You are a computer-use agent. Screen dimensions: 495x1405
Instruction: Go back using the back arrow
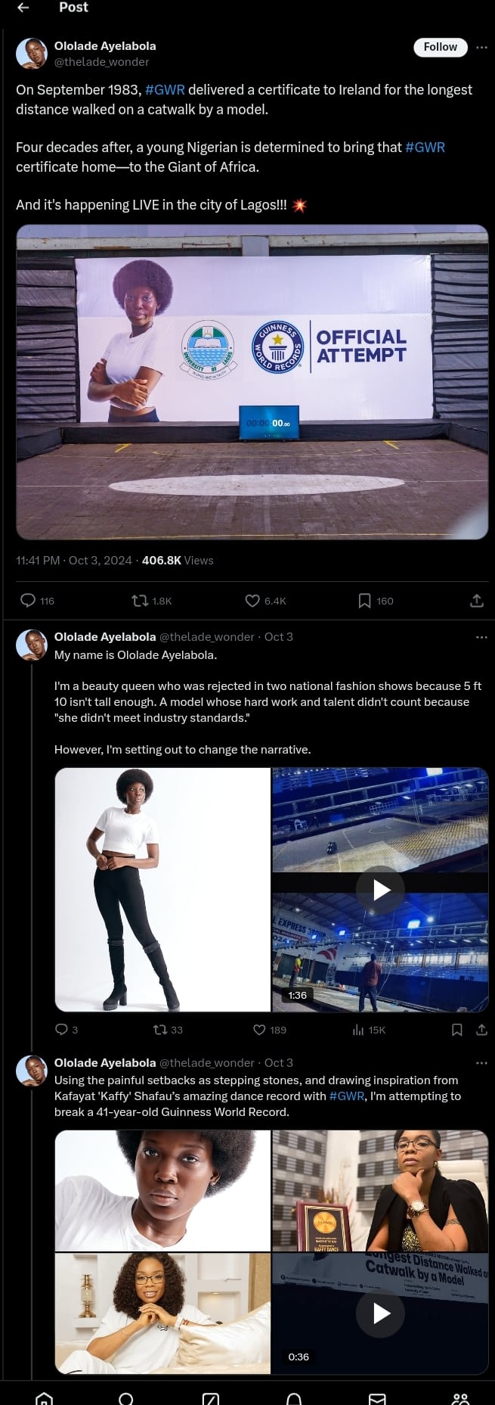coord(23,8)
